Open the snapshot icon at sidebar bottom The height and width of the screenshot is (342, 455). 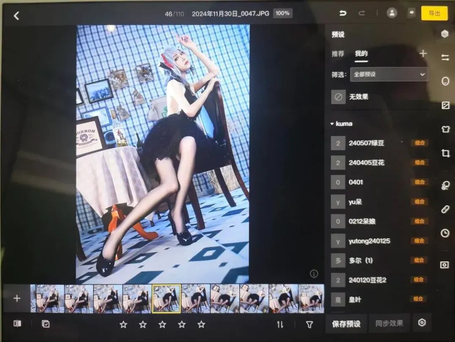444,265
